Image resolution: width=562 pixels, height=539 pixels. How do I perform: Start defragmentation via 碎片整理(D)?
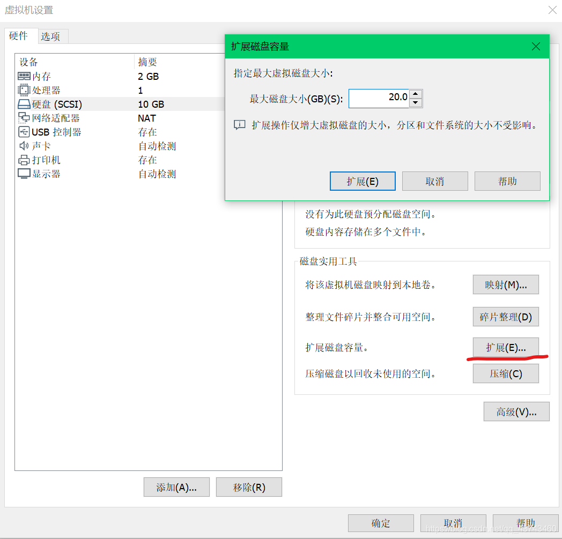pos(506,317)
